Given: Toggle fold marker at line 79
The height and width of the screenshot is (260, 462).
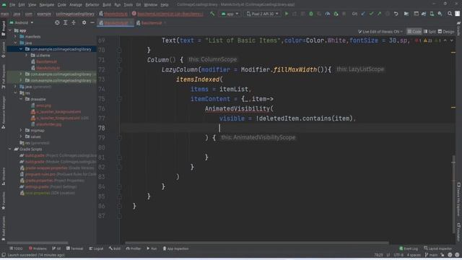Looking at the screenshot, I should [x=119, y=138].
